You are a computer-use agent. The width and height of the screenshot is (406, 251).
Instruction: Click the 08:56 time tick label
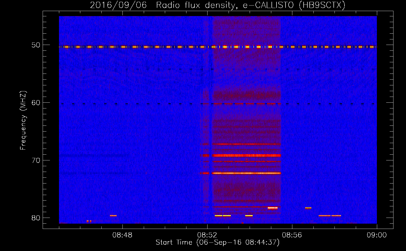click(292, 235)
